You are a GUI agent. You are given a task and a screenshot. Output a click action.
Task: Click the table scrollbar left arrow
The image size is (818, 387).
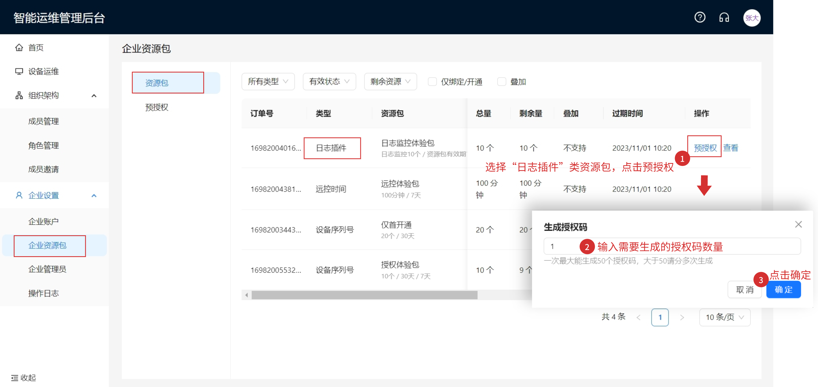pyautogui.click(x=246, y=295)
